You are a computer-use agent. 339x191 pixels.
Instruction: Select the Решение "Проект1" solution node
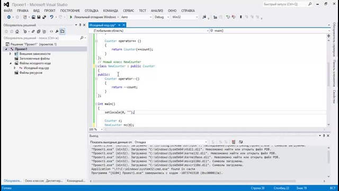33,44
